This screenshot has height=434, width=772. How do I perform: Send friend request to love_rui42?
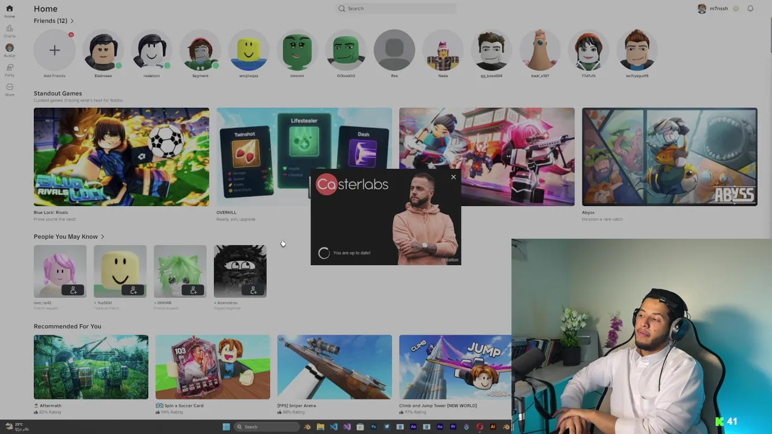click(x=73, y=290)
